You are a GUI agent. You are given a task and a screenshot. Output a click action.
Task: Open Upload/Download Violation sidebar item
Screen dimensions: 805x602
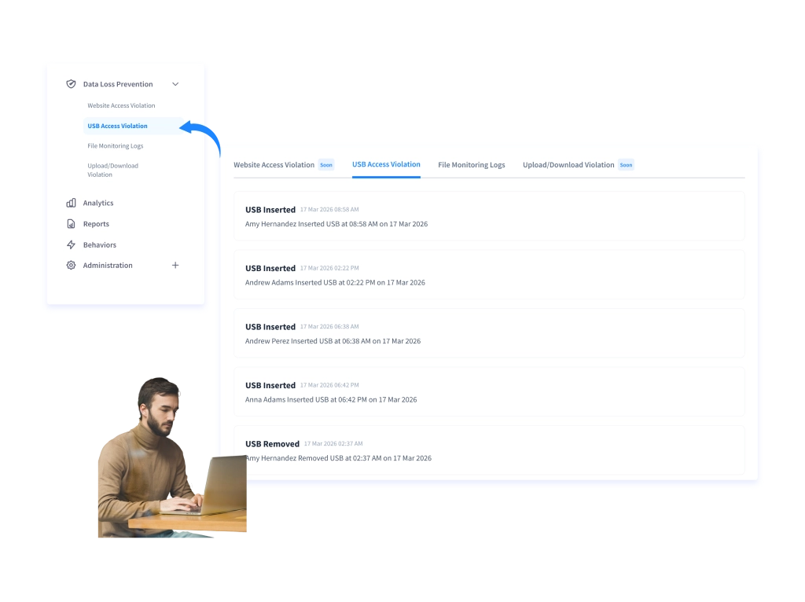113,170
